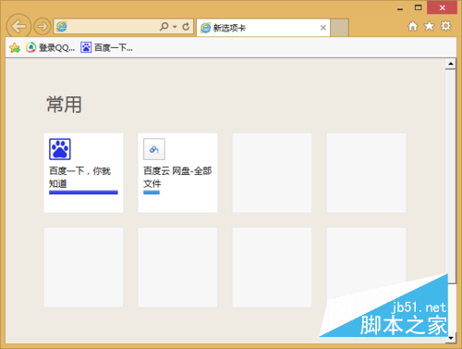Screen dimensions: 462x349
Task: Open the address bar dropdown arrow
Action: 175,27
